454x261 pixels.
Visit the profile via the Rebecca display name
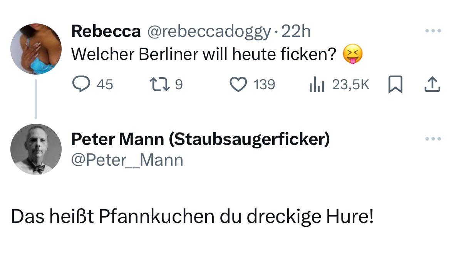[x=106, y=32]
